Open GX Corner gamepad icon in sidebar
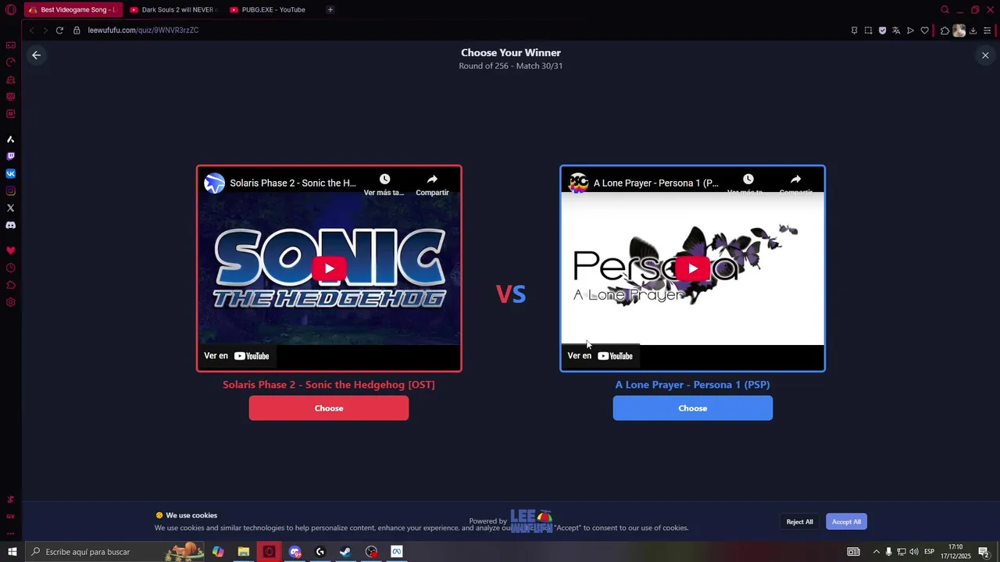The height and width of the screenshot is (562, 1000). coord(11,45)
